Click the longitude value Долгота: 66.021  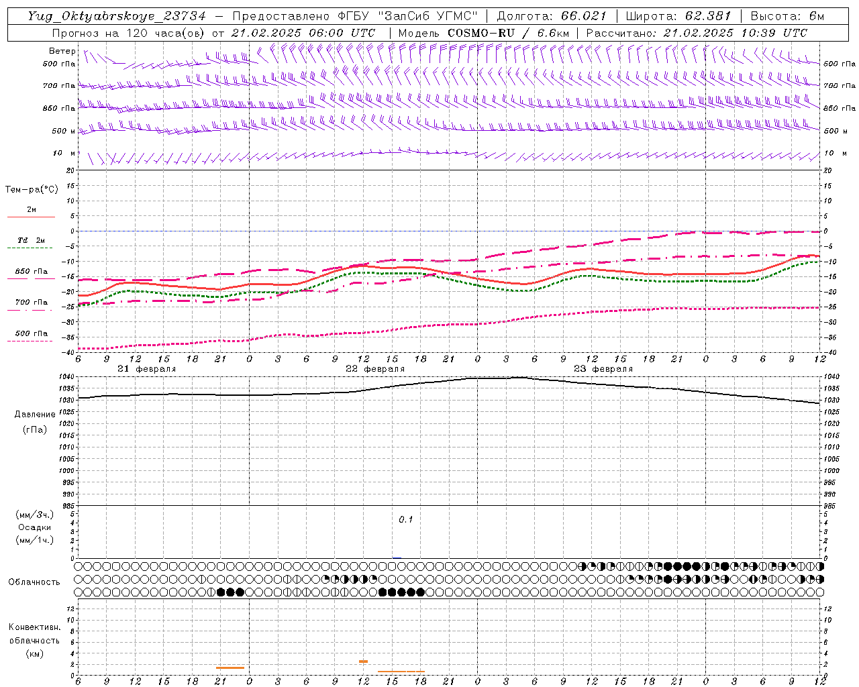click(x=551, y=16)
